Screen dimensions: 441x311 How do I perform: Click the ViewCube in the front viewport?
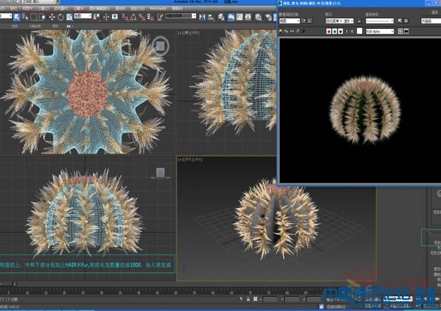point(160,173)
